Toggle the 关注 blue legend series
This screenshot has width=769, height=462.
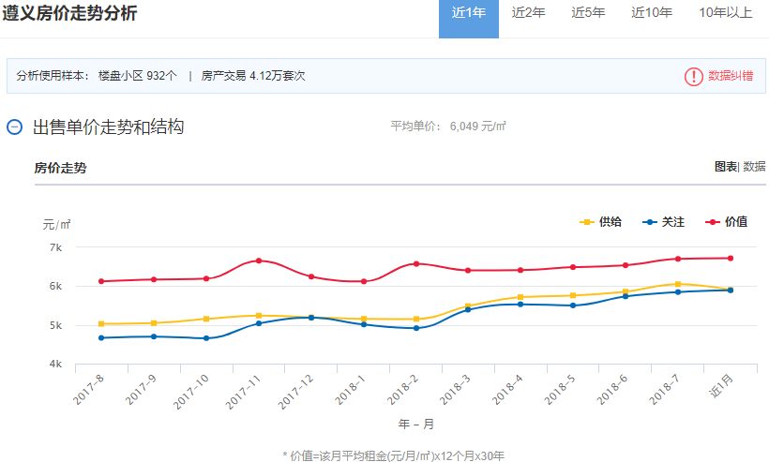pos(664,222)
